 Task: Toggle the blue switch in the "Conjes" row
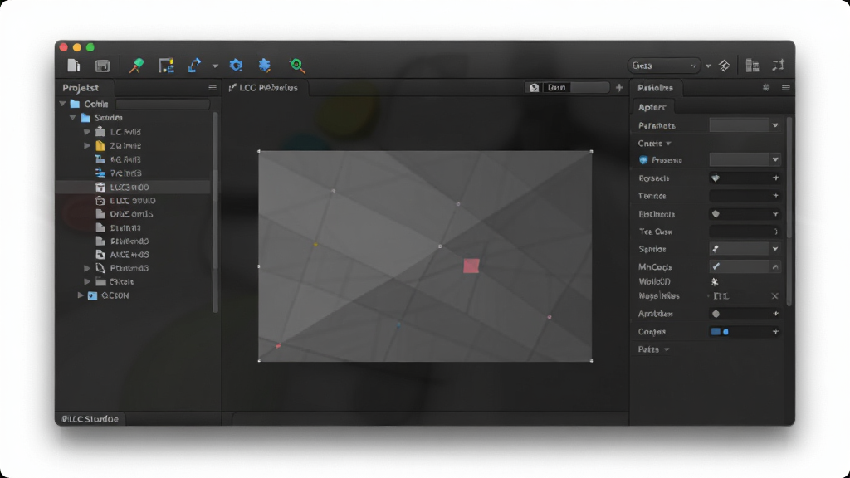click(720, 332)
